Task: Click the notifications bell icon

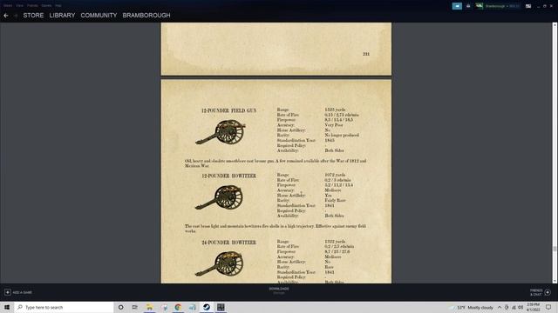Action: tap(468, 6)
